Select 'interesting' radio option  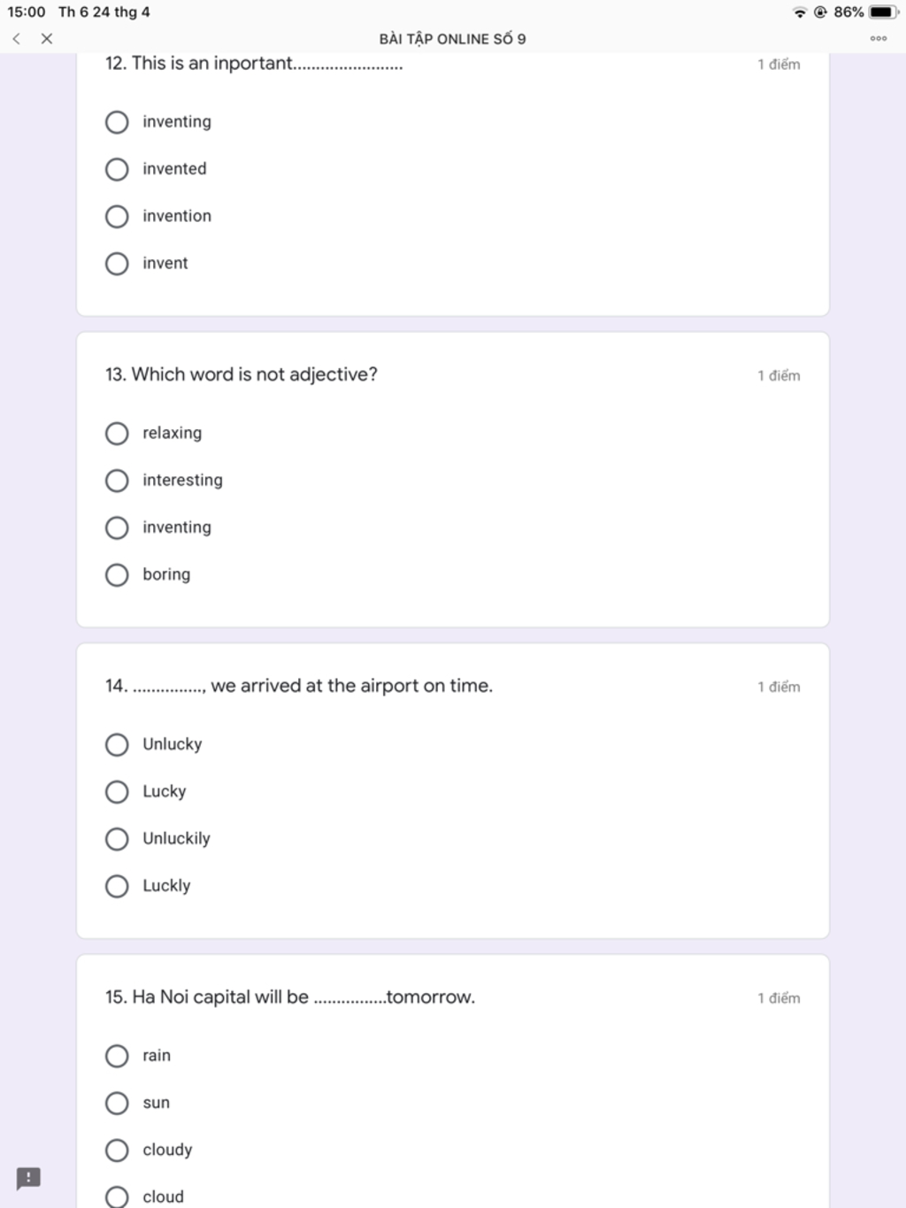117,481
